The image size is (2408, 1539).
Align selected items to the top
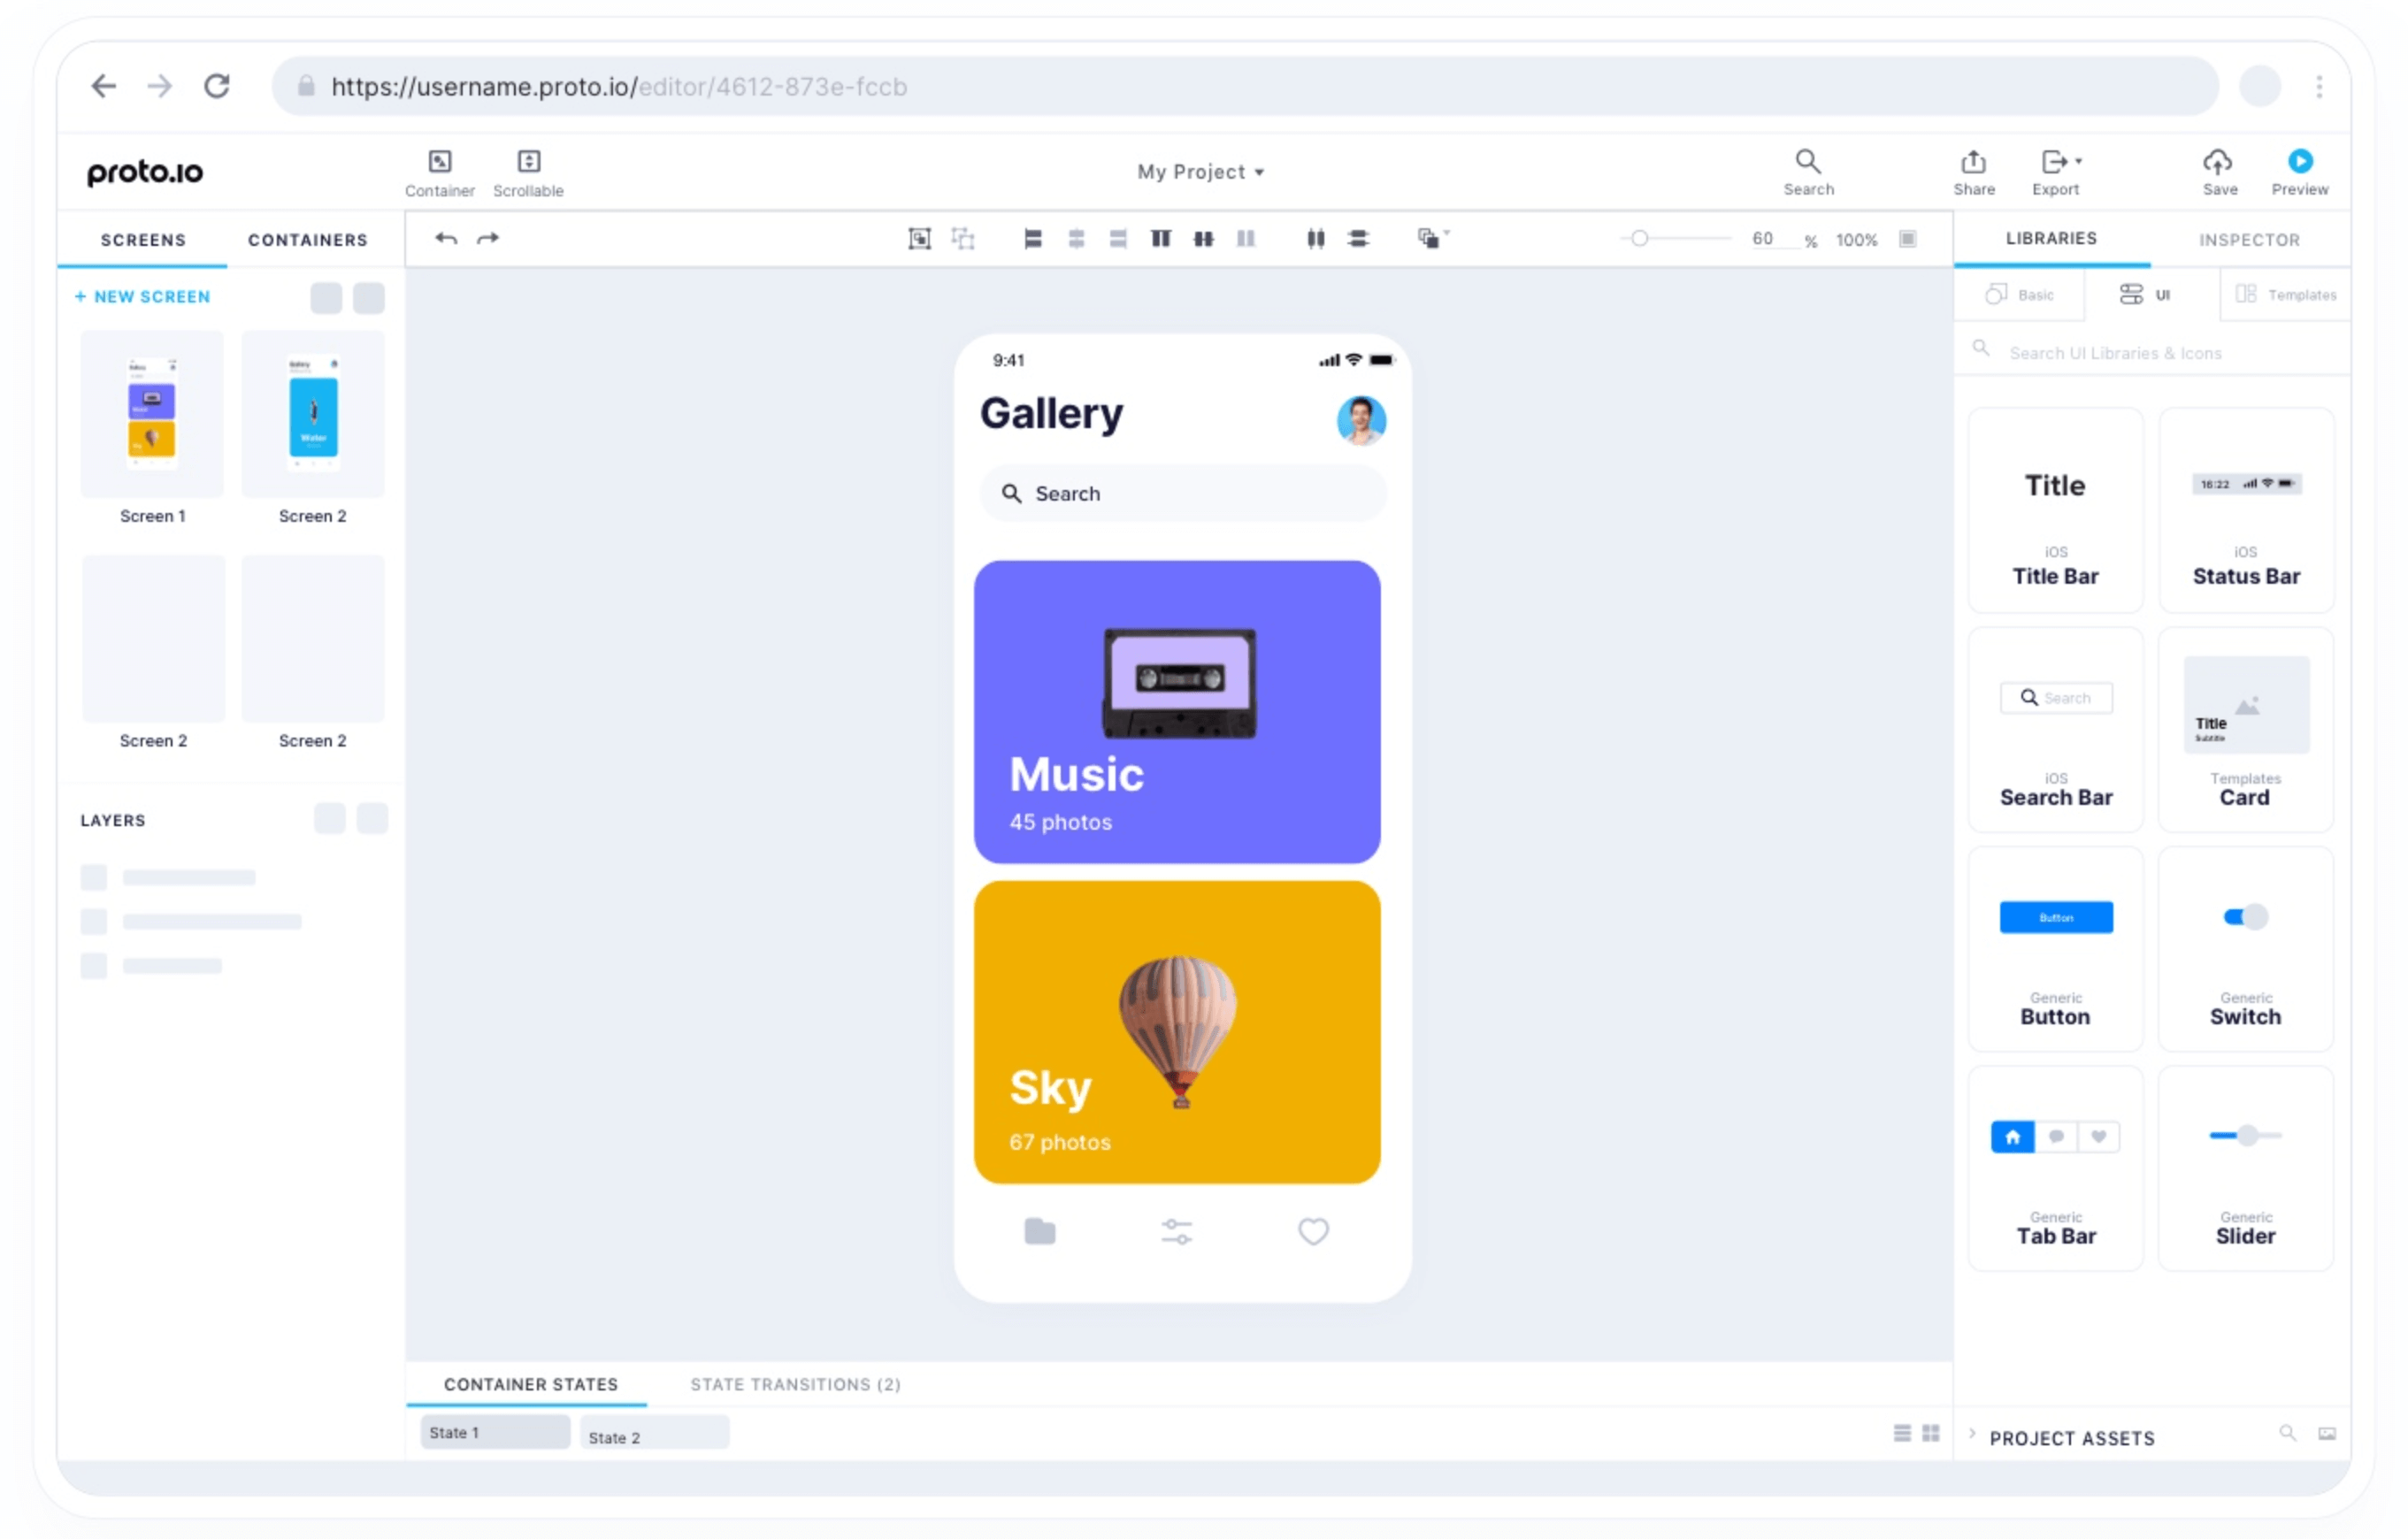tap(1161, 239)
